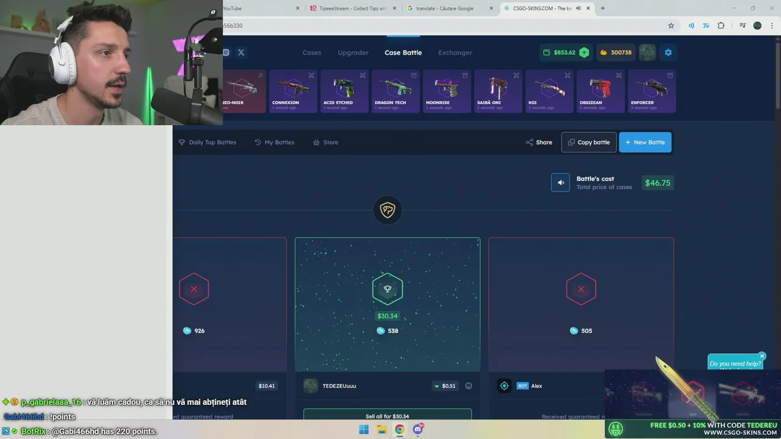Click the Share button
The width and height of the screenshot is (781, 439).
tap(539, 142)
